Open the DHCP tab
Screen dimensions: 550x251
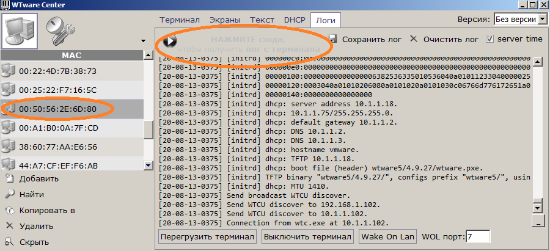(x=293, y=20)
